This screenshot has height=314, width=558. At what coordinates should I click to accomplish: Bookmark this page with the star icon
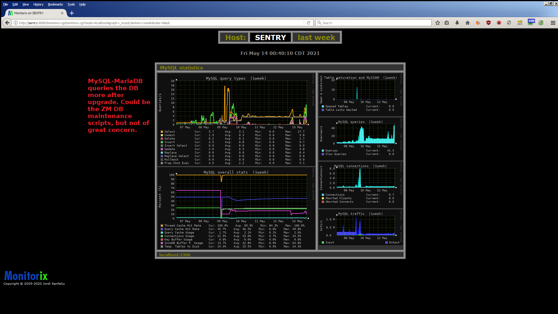pyautogui.click(x=438, y=23)
